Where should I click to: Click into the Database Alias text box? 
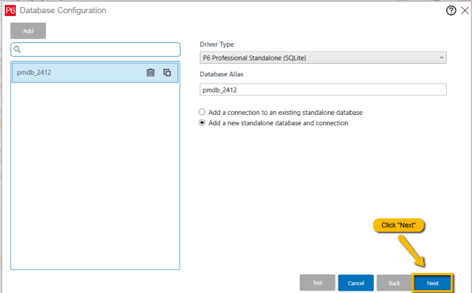[x=323, y=90]
